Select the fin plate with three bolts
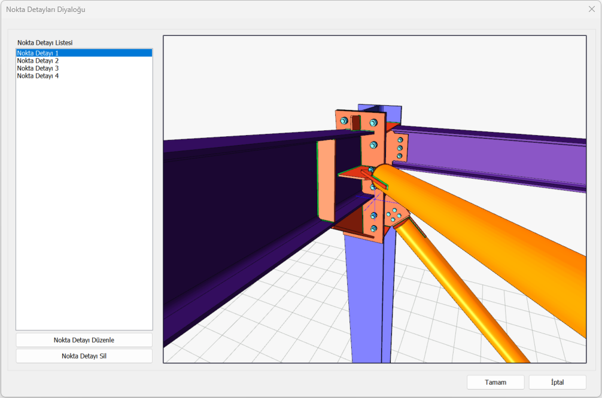 pyautogui.click(x=400, y=148)
